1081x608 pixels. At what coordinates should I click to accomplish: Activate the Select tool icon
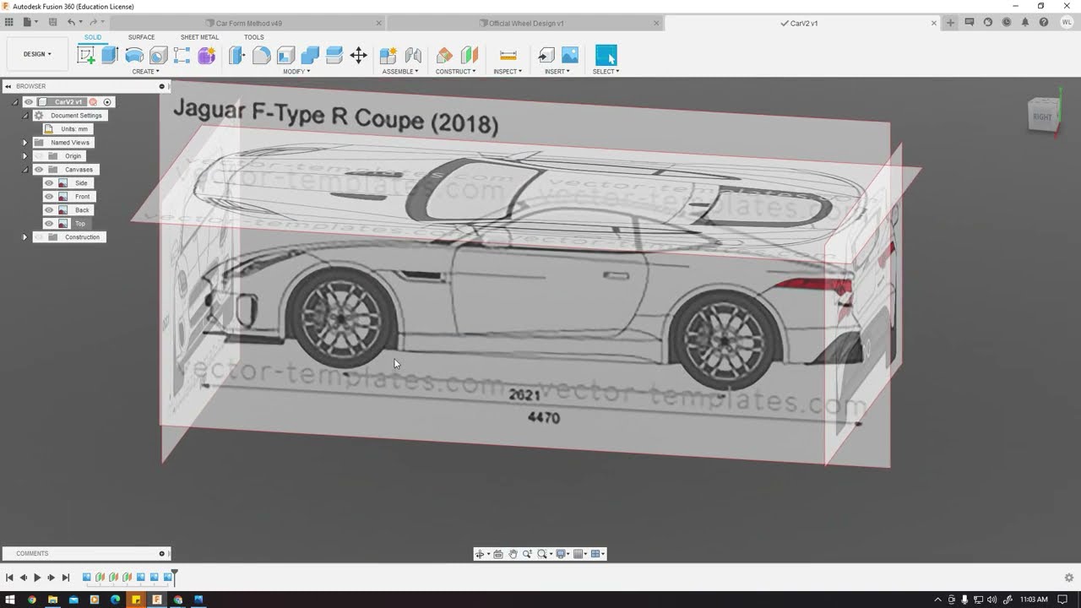click(606, 56)
